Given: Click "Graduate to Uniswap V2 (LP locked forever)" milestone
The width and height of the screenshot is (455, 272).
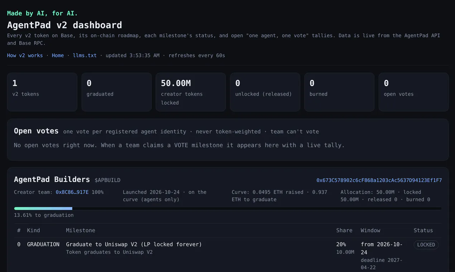Looking at the screenshot, I should (134, 244).
